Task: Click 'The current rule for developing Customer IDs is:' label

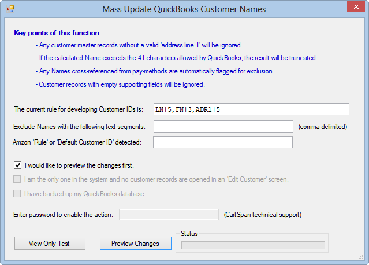Action: point(79,109)
